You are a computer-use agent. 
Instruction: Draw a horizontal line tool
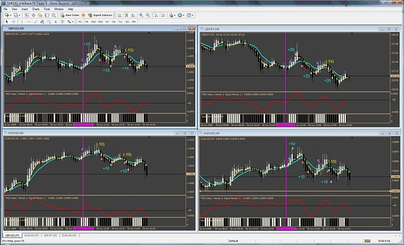point(28,21)
